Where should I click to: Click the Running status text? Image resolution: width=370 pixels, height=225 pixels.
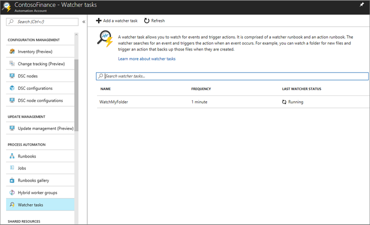coord(296,102)
